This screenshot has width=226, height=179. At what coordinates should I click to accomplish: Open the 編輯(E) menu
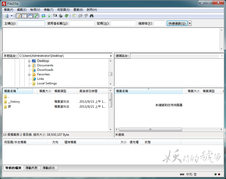(22, 10)
